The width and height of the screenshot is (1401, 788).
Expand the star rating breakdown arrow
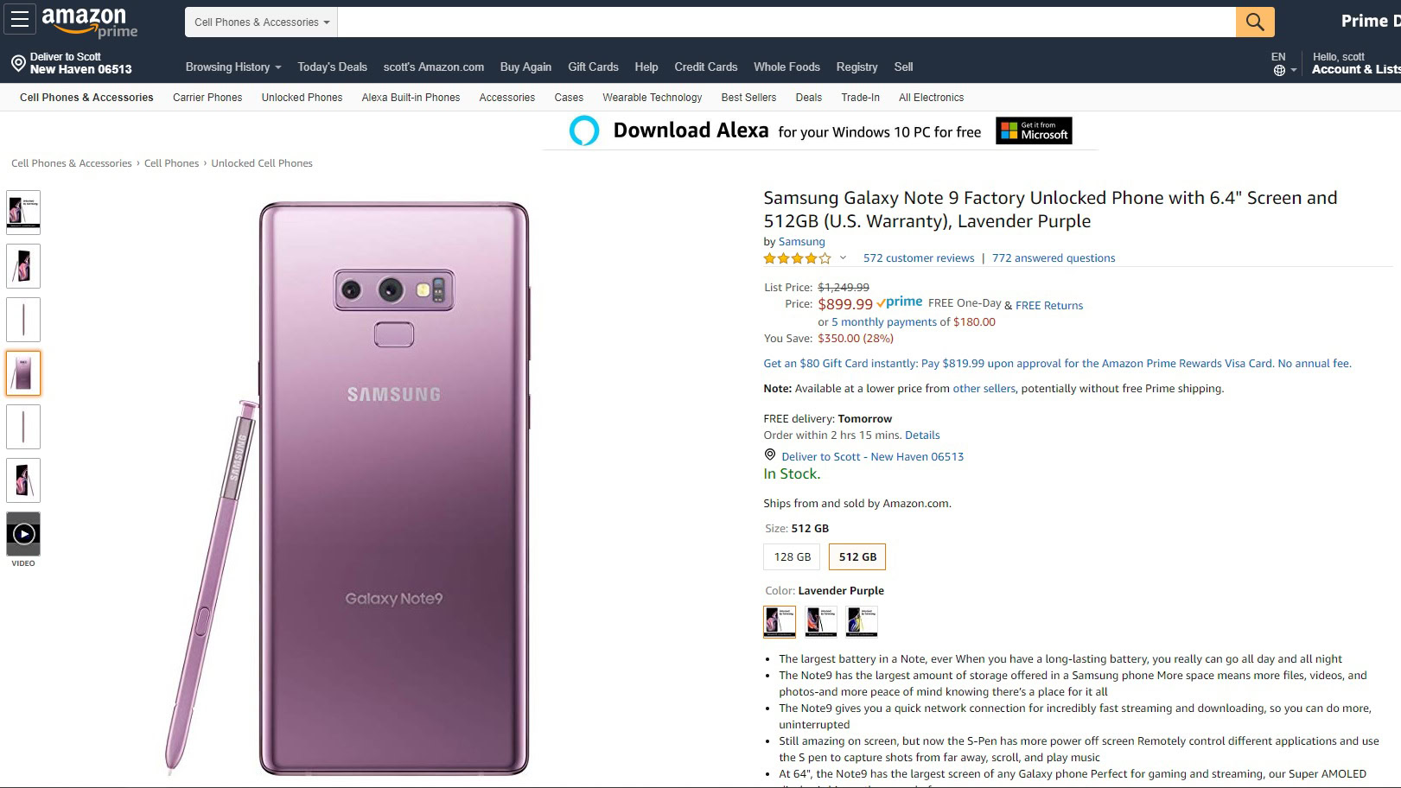coord(843,258)
